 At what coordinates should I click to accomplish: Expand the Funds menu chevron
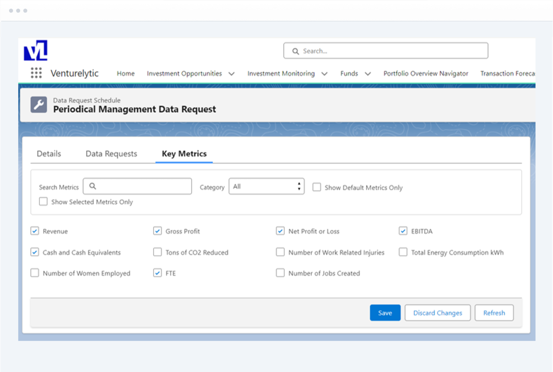368,74
